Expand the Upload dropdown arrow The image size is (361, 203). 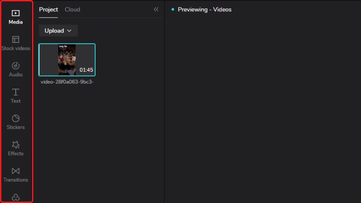[x=69, y=31]
